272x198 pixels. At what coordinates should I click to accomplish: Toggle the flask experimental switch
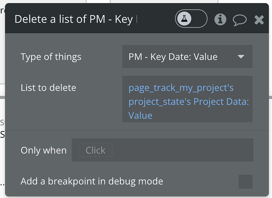(191, 19)
